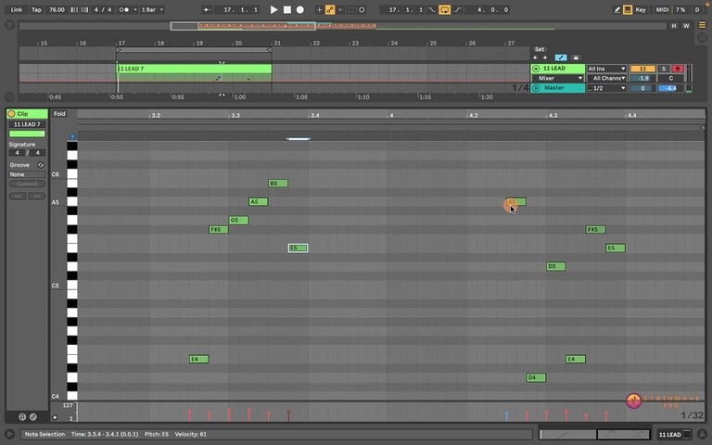Enable MIDI Map Mode
The width and height of the screenshot is (712, 445).
[662, 9]
